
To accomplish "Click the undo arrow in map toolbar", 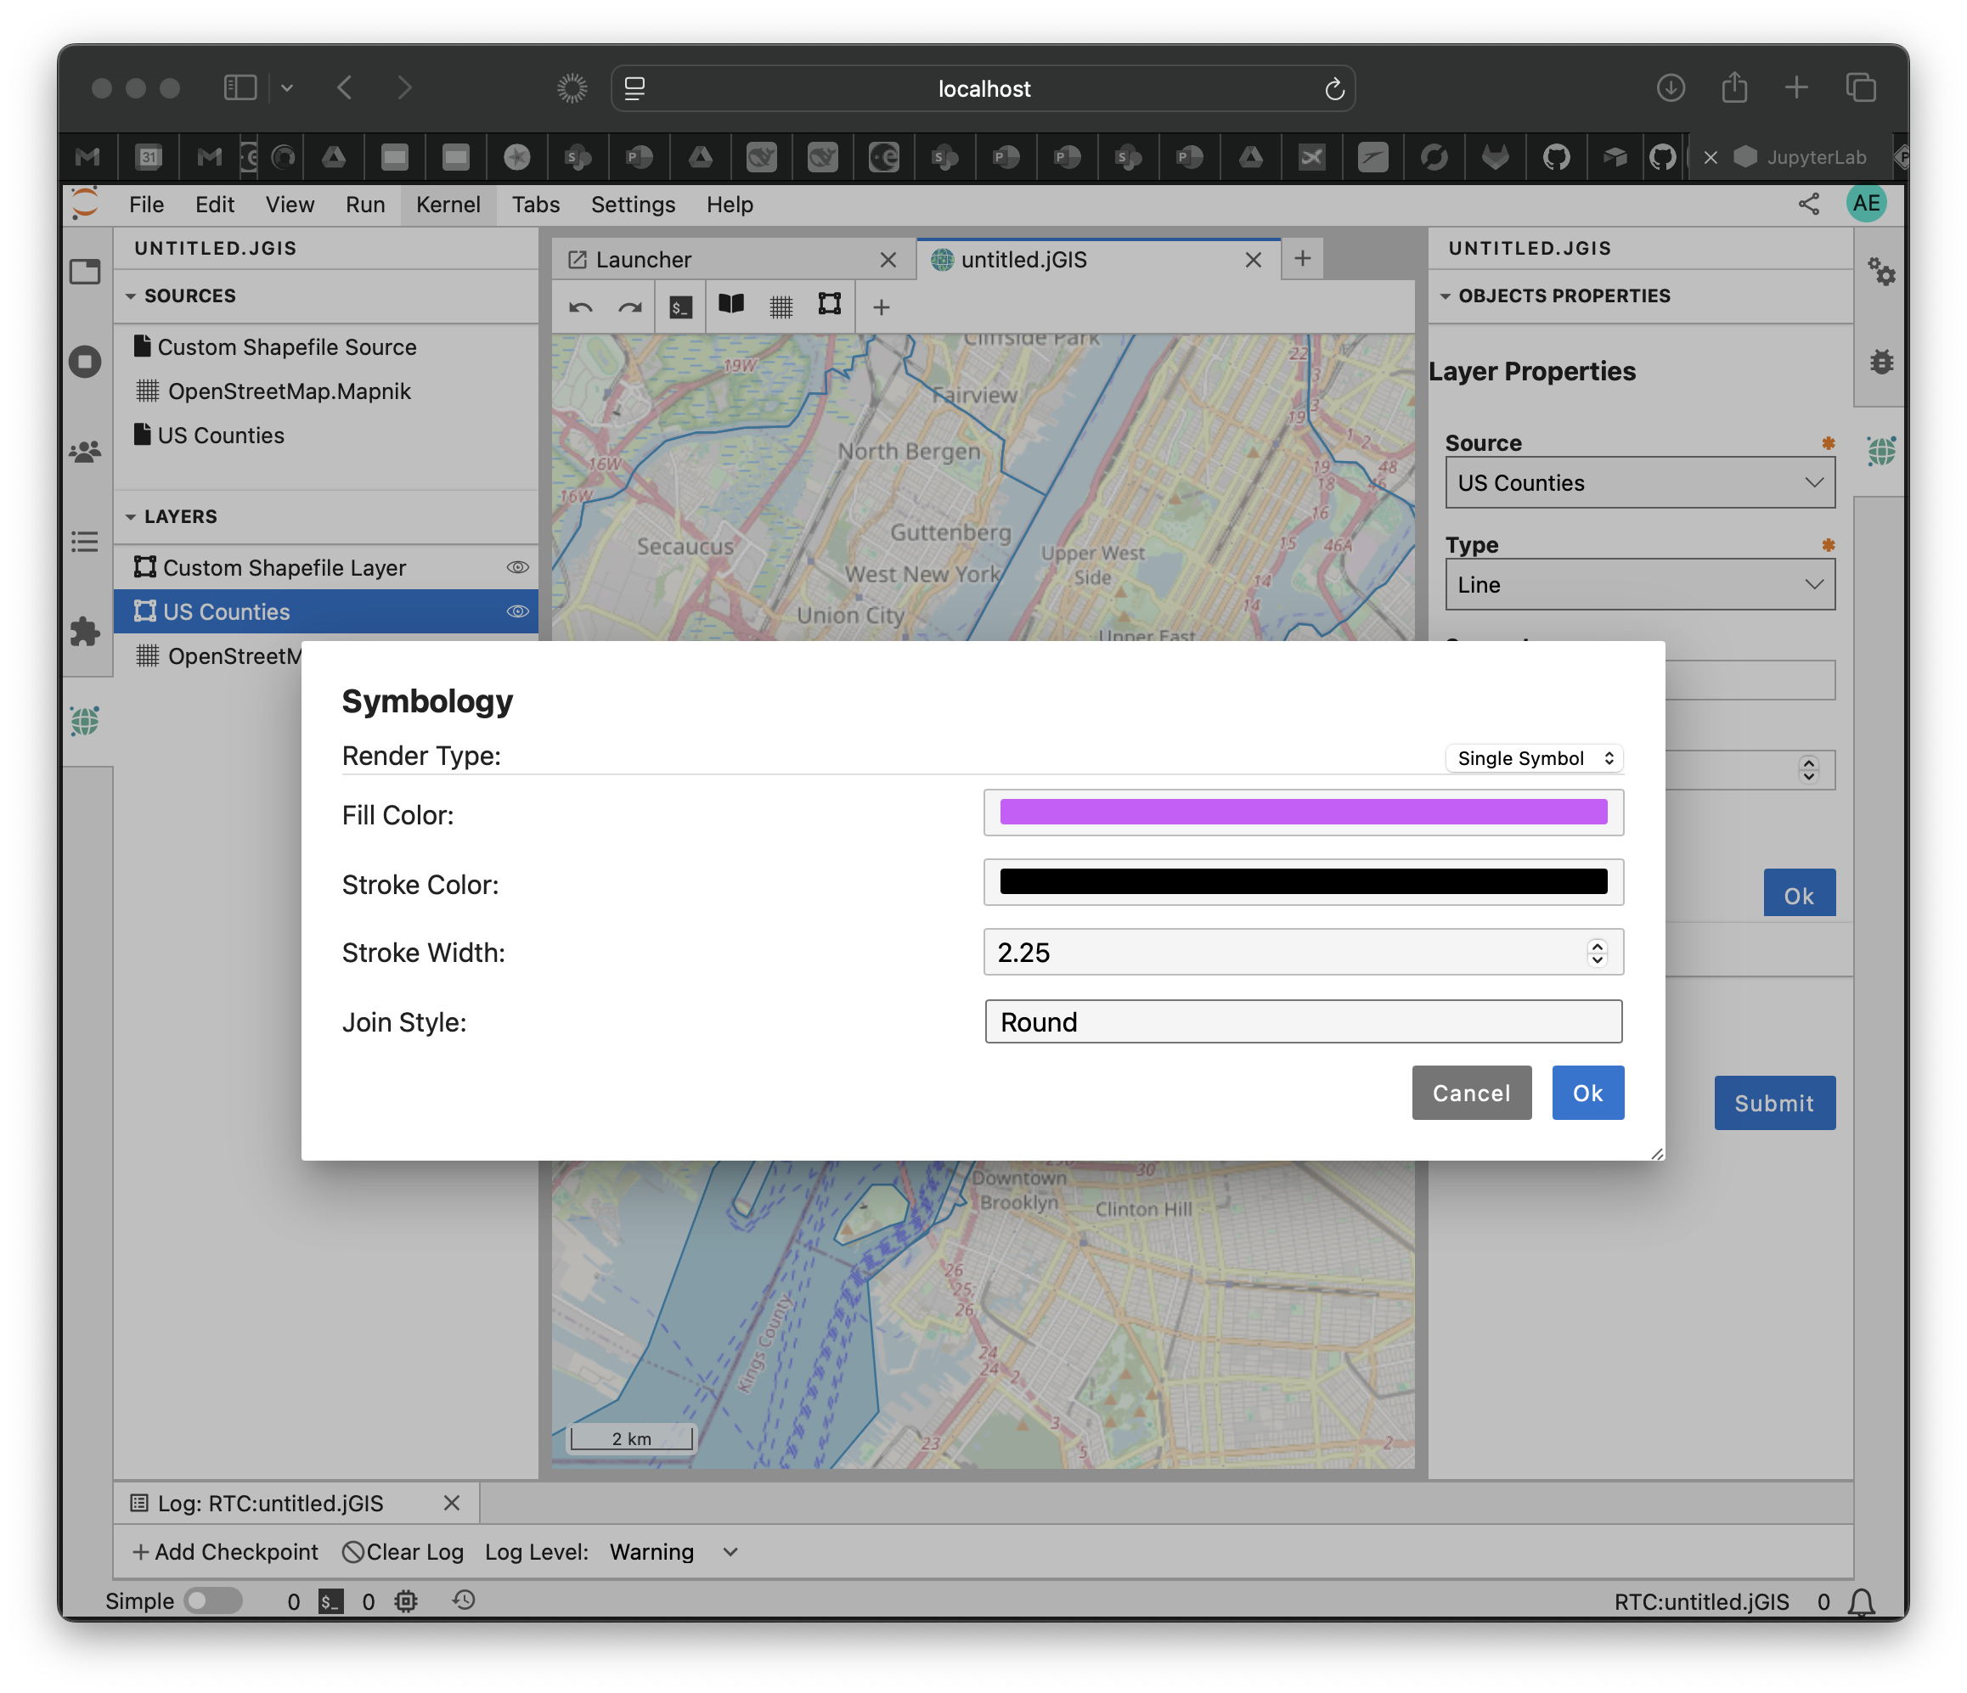I will (581, 307).
